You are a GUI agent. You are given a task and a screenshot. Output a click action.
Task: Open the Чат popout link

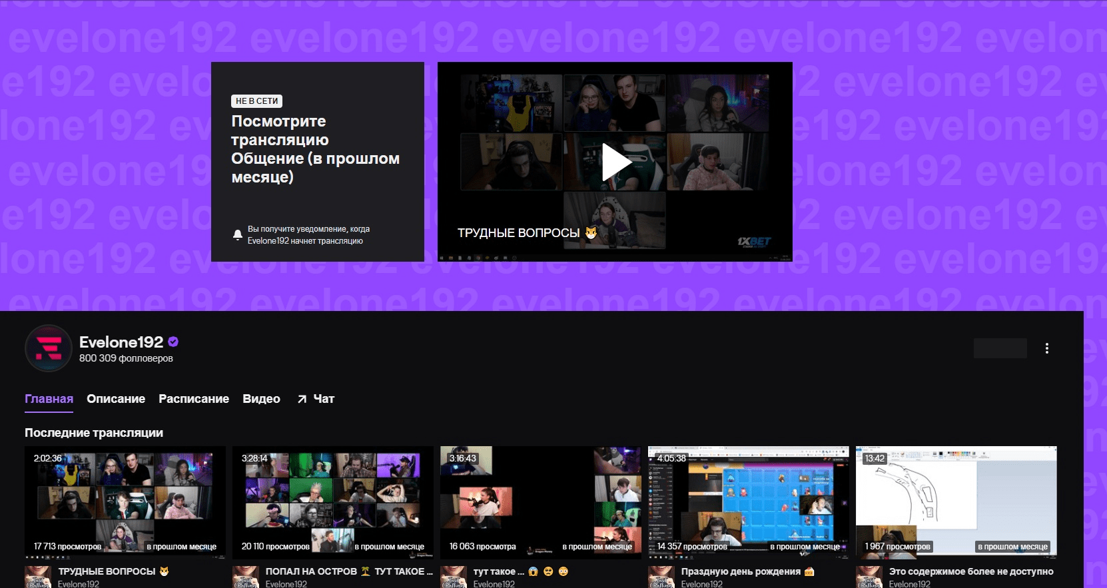[x=316, y=399]
